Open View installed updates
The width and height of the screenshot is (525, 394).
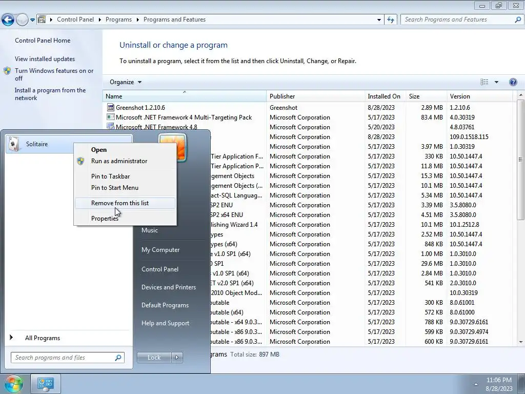(45, 58)
